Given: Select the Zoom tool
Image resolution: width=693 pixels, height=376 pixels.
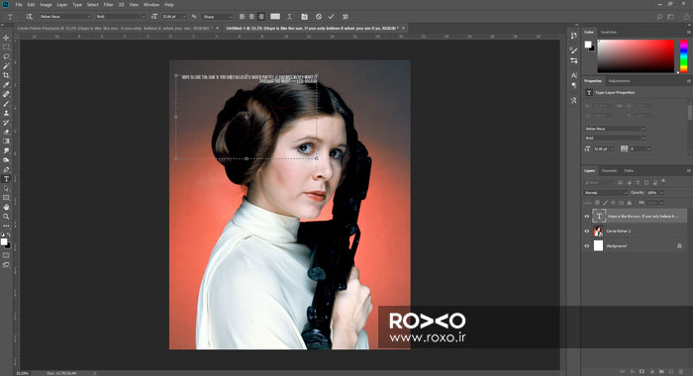Looking at the screenshot, I should [6, 217].
